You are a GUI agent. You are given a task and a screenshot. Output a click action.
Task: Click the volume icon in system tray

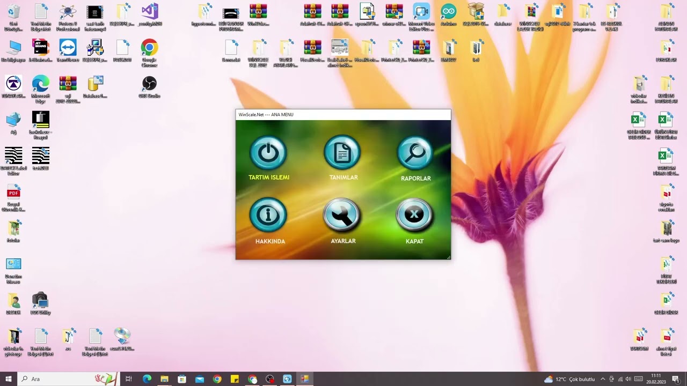[628, 379]
